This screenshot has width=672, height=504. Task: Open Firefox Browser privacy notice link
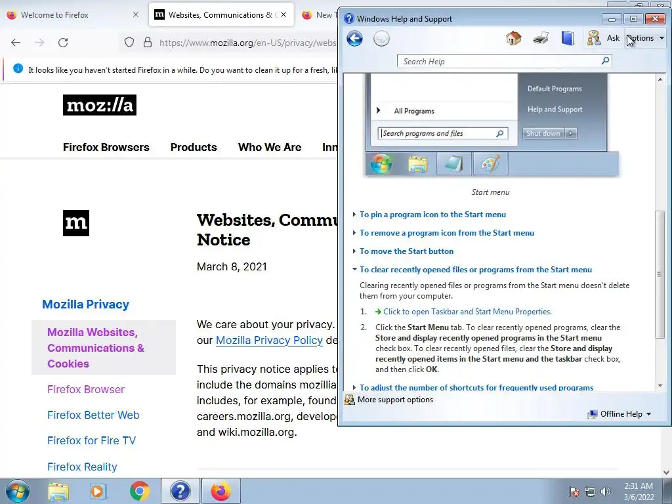86,389
